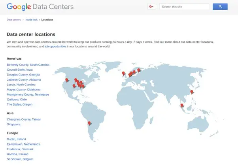The height and width of the screenshot is (168, 238).
Task: Open Montgomery County, Tennessee location
Action: 28,94
